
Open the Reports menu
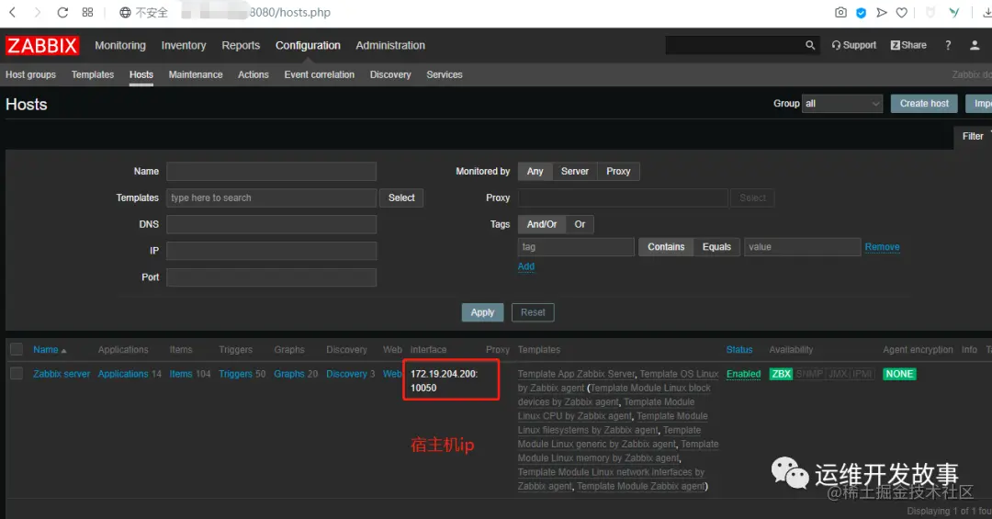[x=241, y=46]
